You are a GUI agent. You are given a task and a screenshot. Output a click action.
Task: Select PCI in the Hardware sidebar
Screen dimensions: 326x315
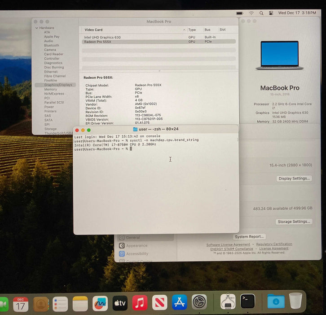[47, 98]
